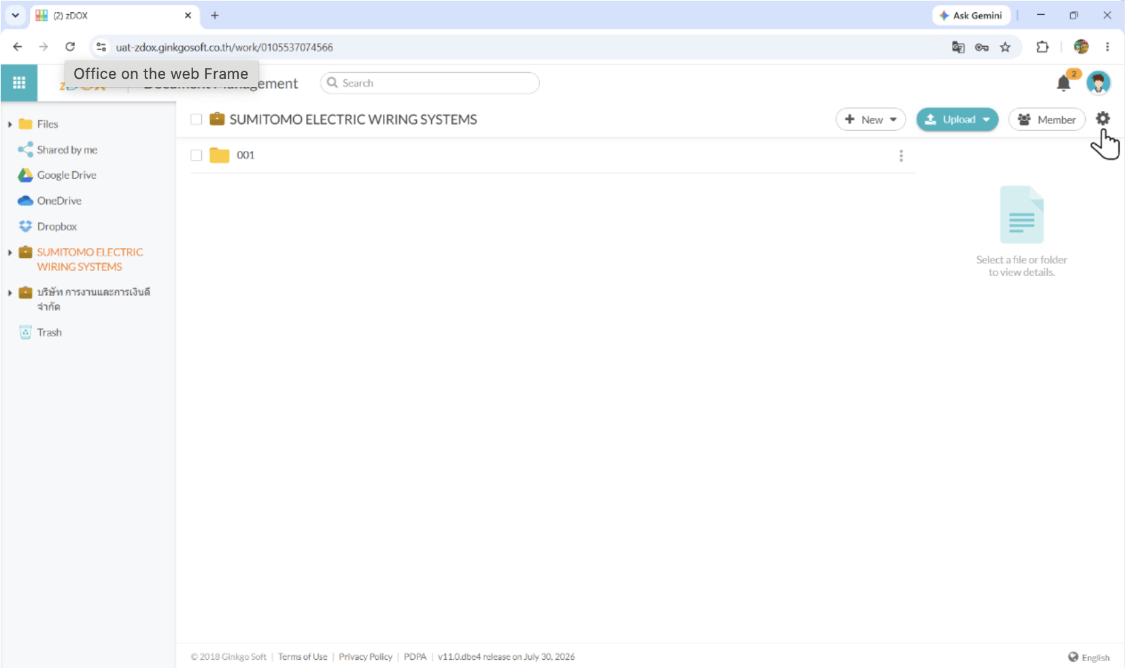
Task: Click the Ask Gemini button
Action: 971,16
